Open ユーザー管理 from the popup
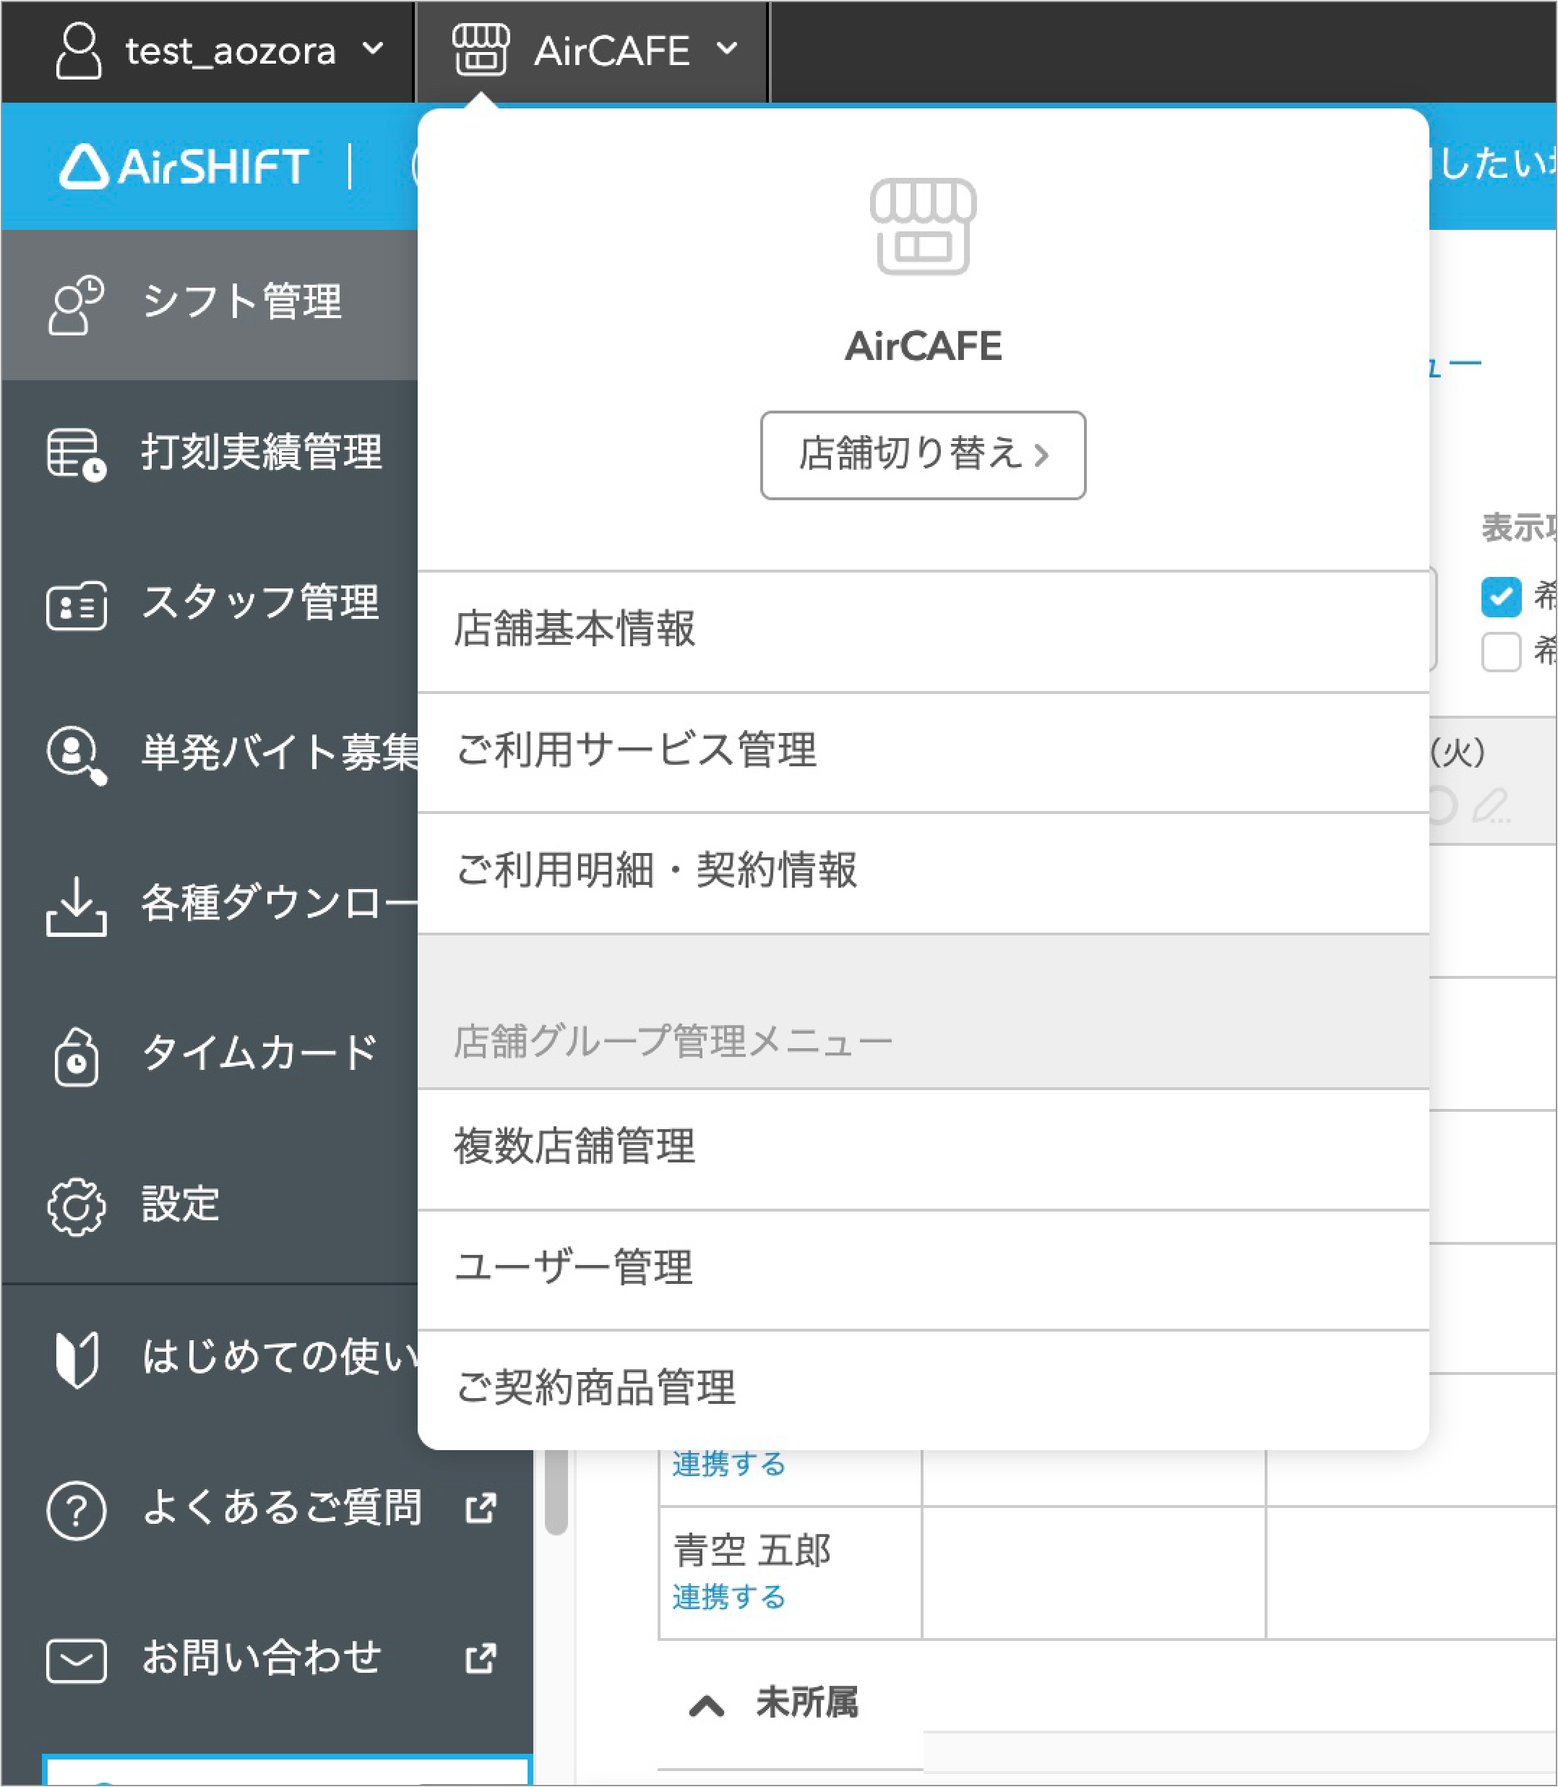Image resolution: width=1558 pixels, height=1787 pixels. point(923,1269)
